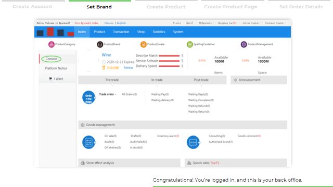Click the bar chart icon by Goods sales
Screen dimensions: 333x187
point(189,163)
